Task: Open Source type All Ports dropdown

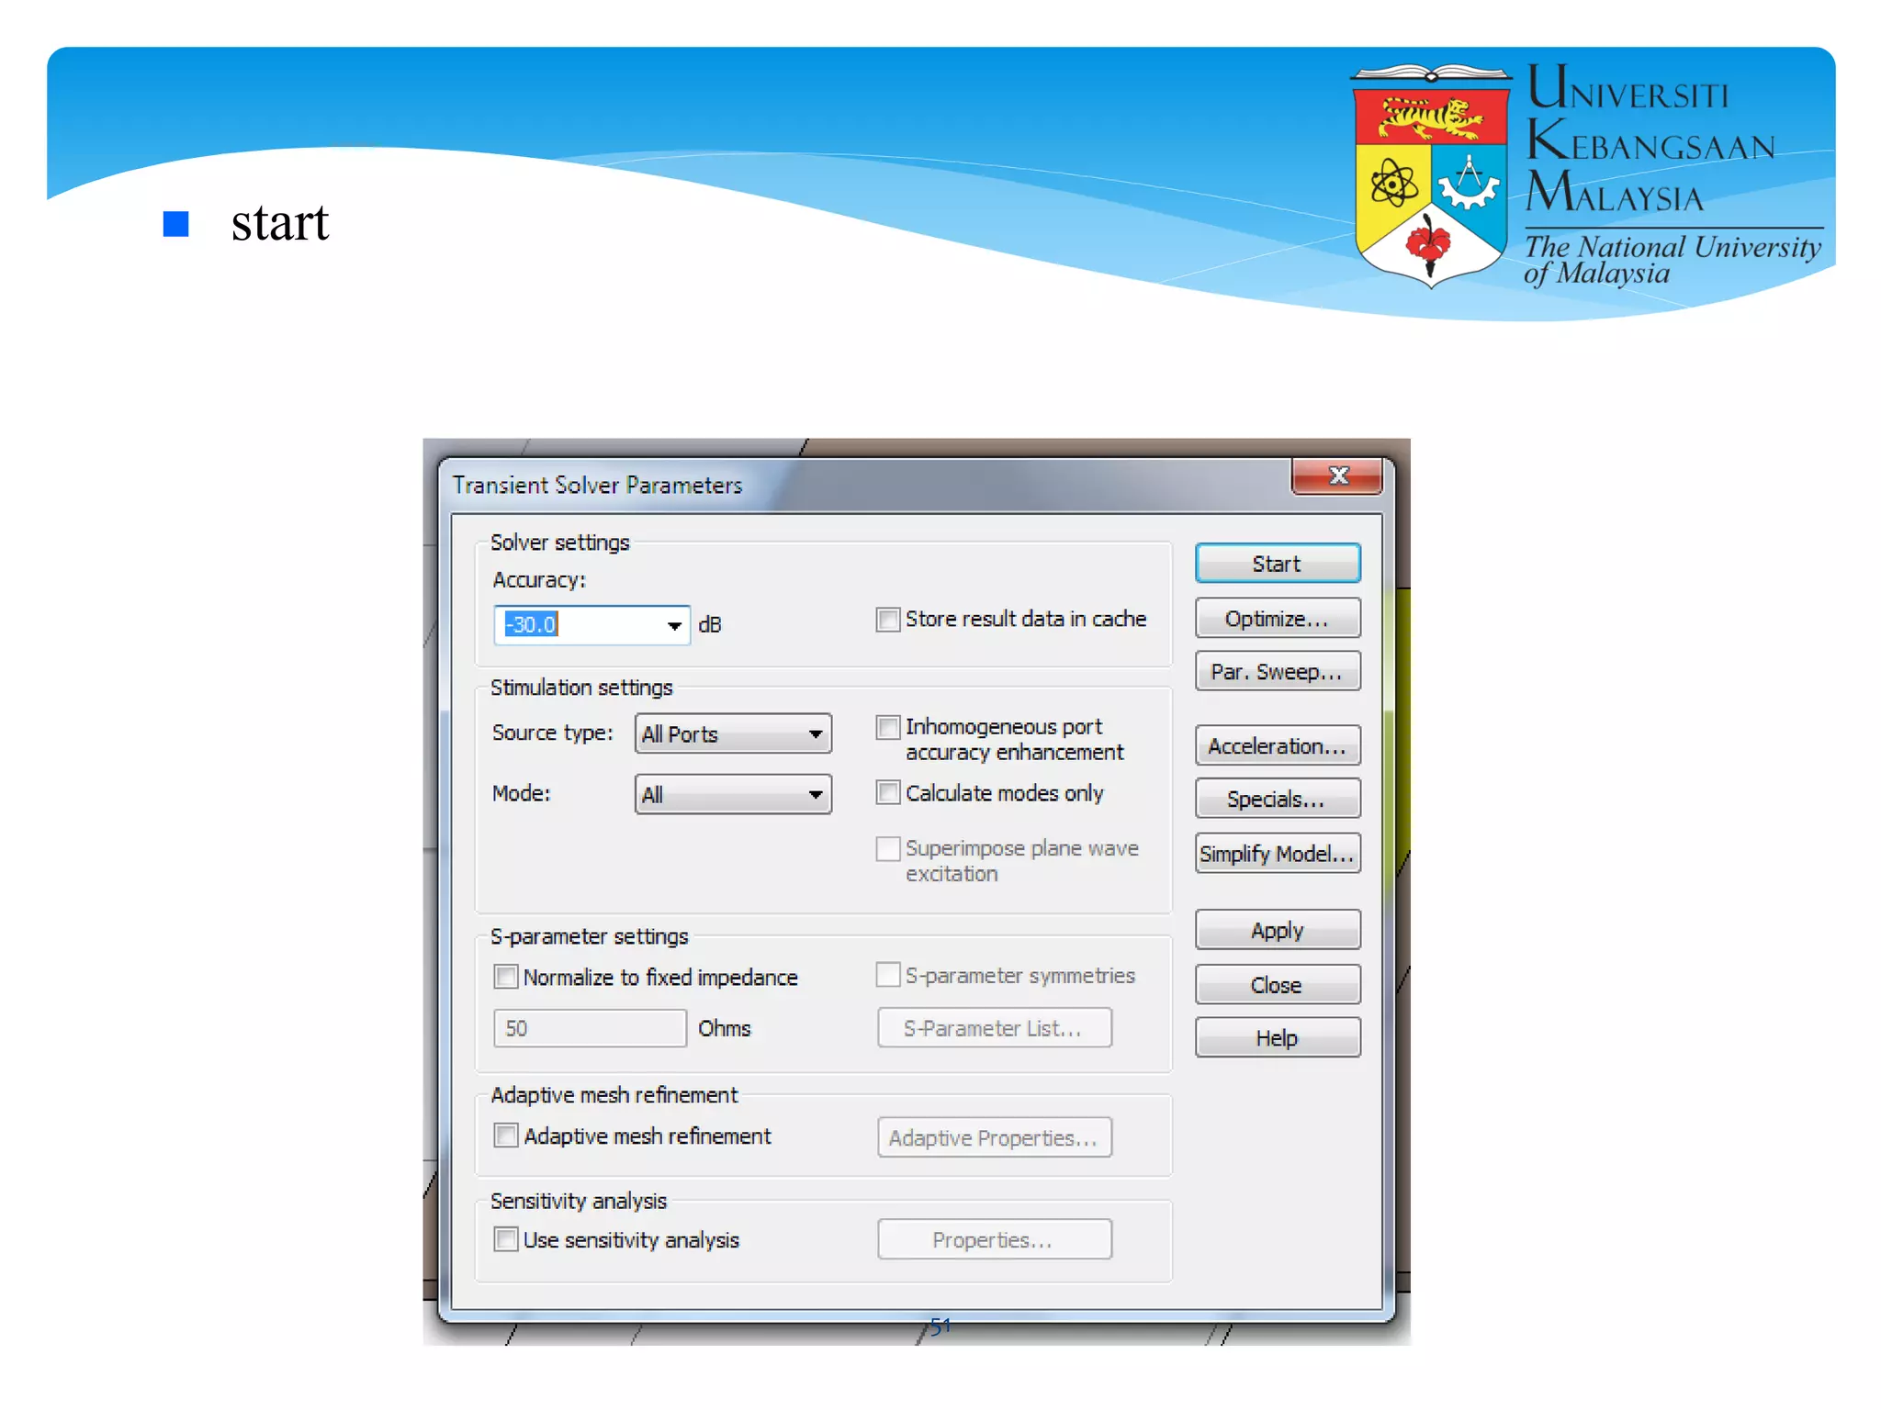Action: click(815, 734)
